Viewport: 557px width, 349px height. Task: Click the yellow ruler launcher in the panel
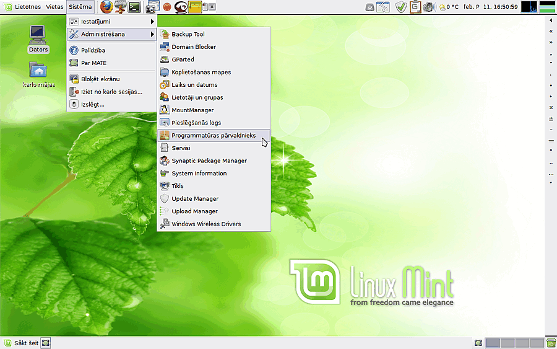click(195, 7)
